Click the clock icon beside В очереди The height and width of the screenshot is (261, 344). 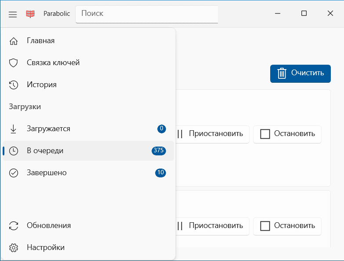[x=14, y=151]
